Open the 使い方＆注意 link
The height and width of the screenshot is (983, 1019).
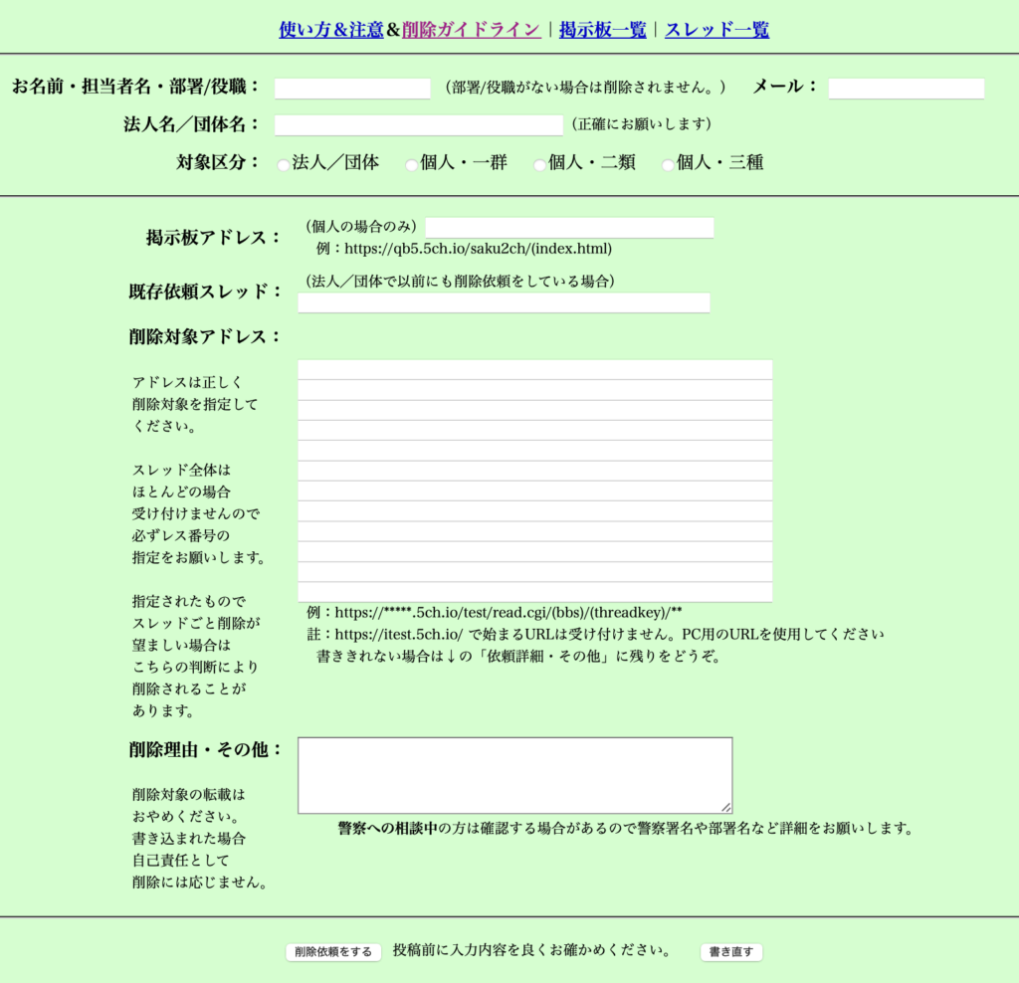coord(332,30)
